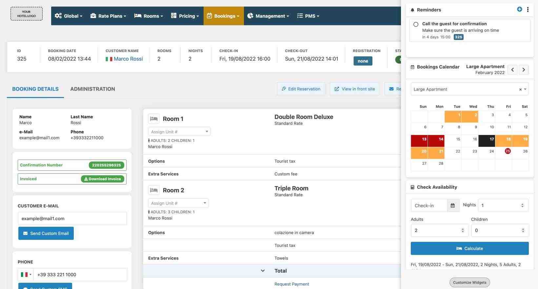Viewport: 538px width, 289px height.
Task: Select February 1 in the calendar
Action: pyautogui.click(x=453, y=117)
